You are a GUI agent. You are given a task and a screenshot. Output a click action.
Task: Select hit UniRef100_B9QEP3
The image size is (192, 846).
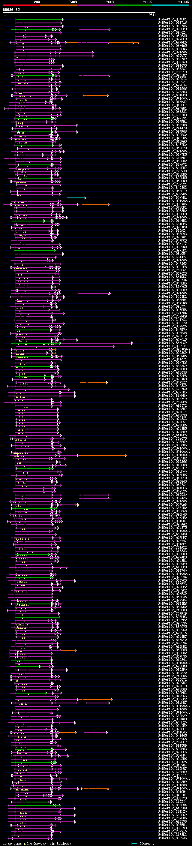(172, 29)
